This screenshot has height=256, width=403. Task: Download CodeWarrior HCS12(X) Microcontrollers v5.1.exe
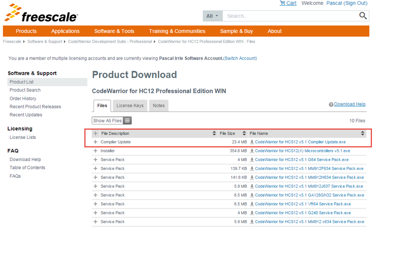click(303, 151)
